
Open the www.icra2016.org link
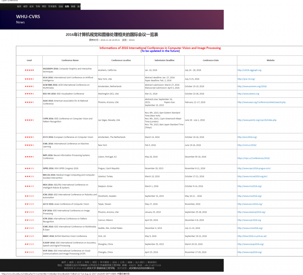(x=249, y=196)
